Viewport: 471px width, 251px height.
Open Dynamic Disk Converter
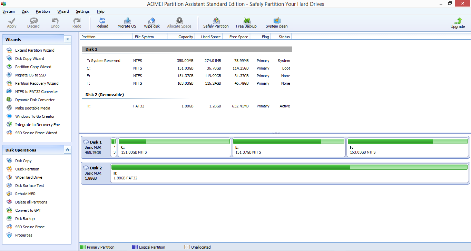point(30,100)
